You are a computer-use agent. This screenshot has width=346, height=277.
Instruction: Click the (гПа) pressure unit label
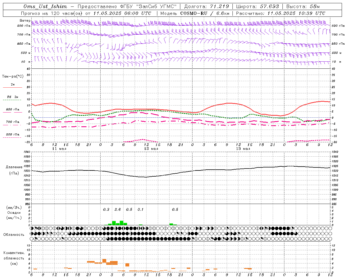(14, 173)
